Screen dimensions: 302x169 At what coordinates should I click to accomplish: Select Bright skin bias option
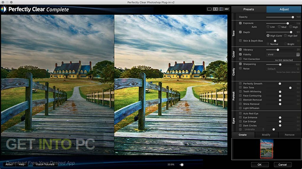(x=285, y=44)
